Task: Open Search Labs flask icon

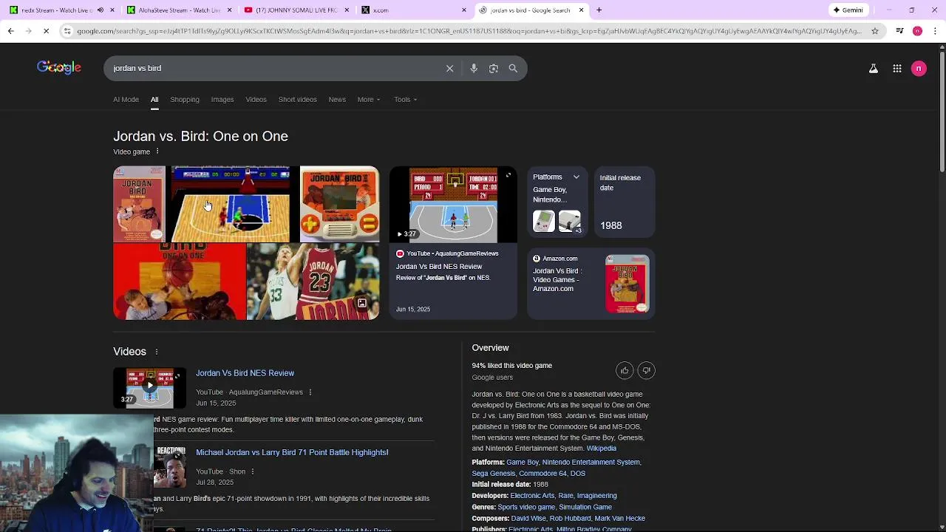Action: coord(874,69)
